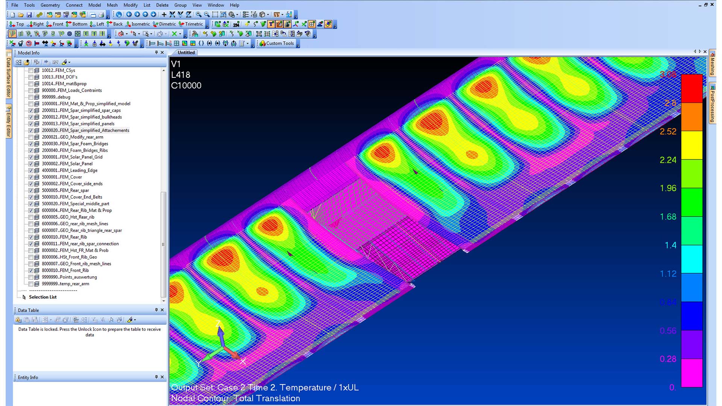This screenshot has width=722, height=406.
Task: Click the New Model file icon
Action: coord(13,15)
